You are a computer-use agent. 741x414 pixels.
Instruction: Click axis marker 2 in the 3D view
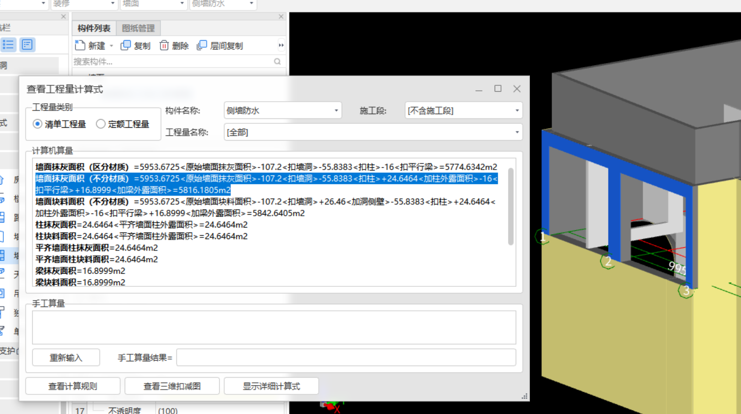pos(608,261)
